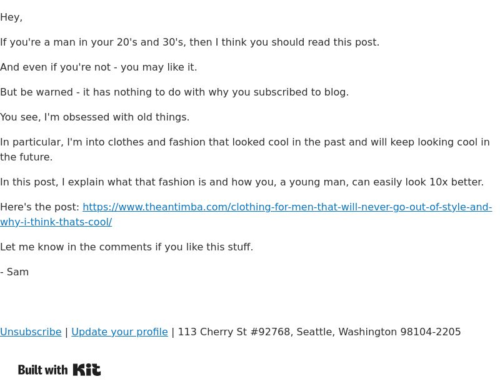
Task: Click the Kit logo in the footer
Action: (87, 370)
